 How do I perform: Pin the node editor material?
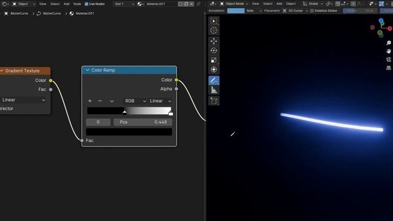click(x=198, y=4)
